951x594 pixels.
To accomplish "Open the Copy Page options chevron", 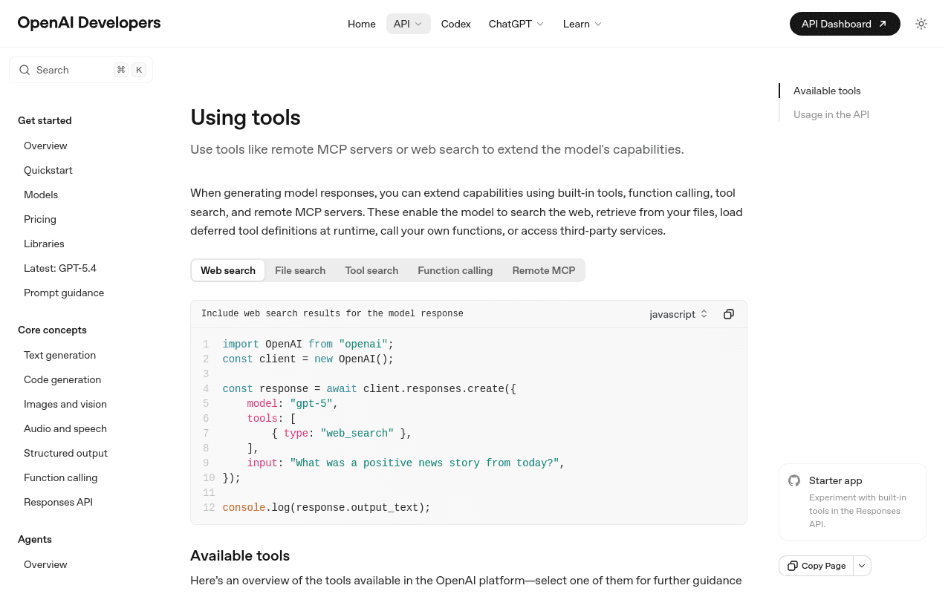I will (862, 566).
